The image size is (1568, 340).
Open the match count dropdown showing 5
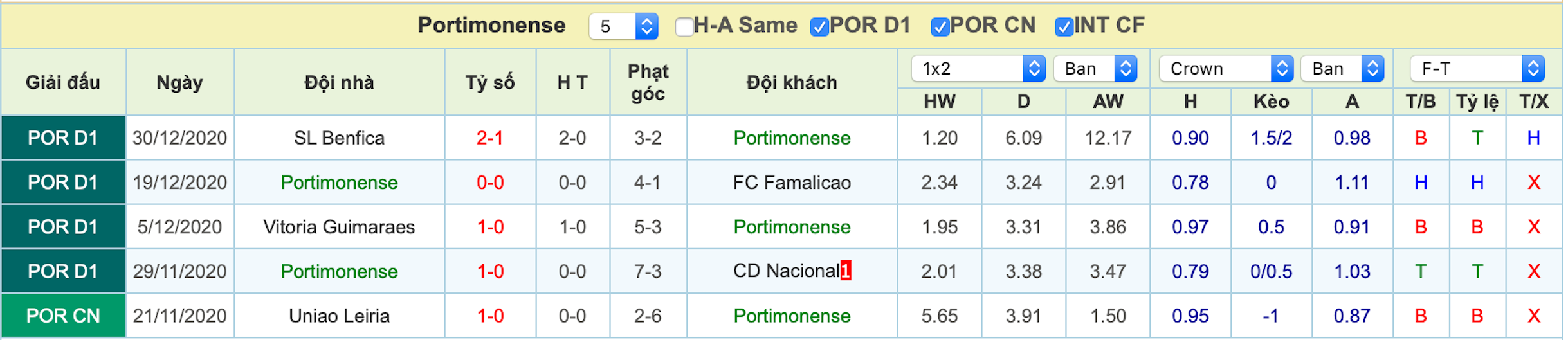[623, 26]
